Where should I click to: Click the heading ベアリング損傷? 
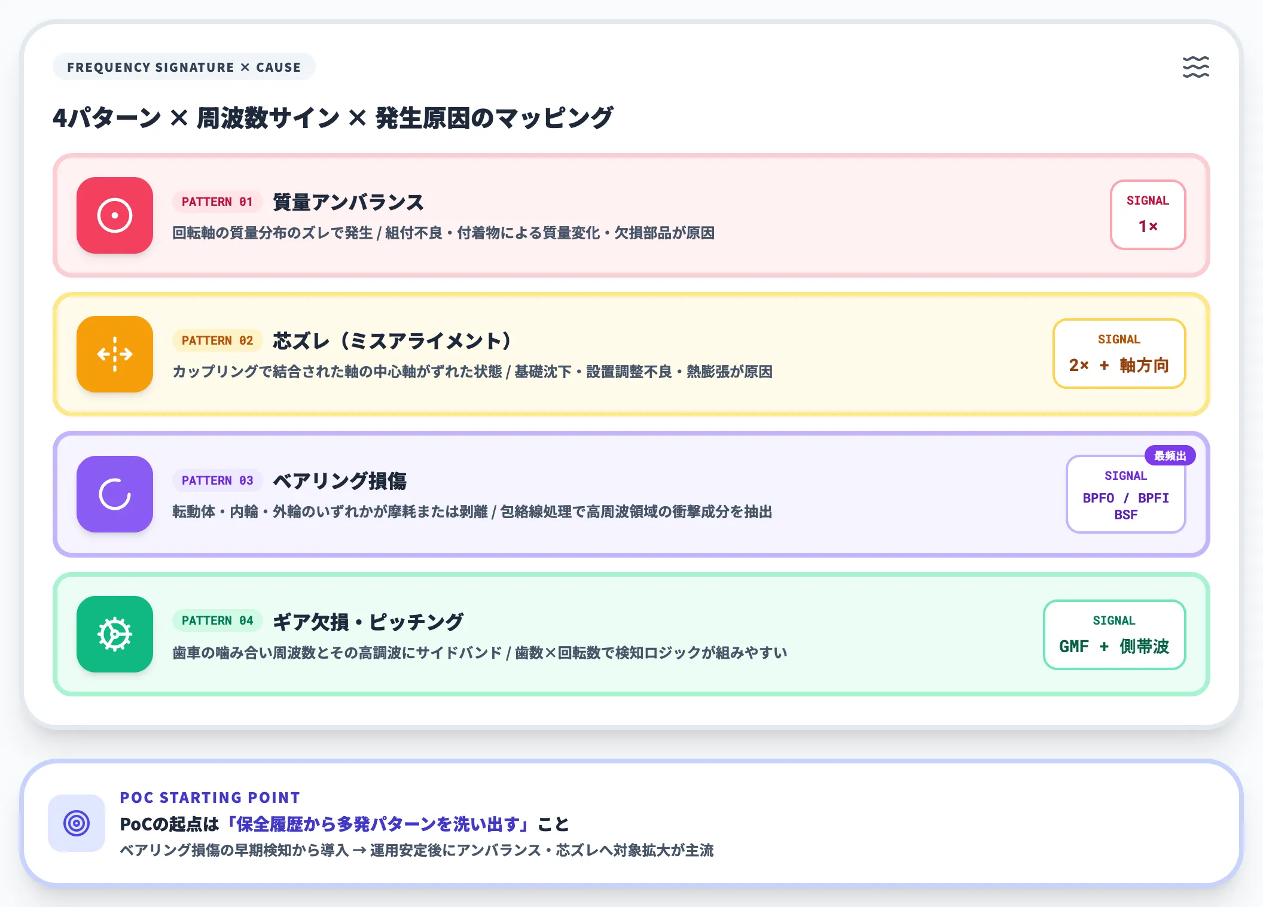340,481
